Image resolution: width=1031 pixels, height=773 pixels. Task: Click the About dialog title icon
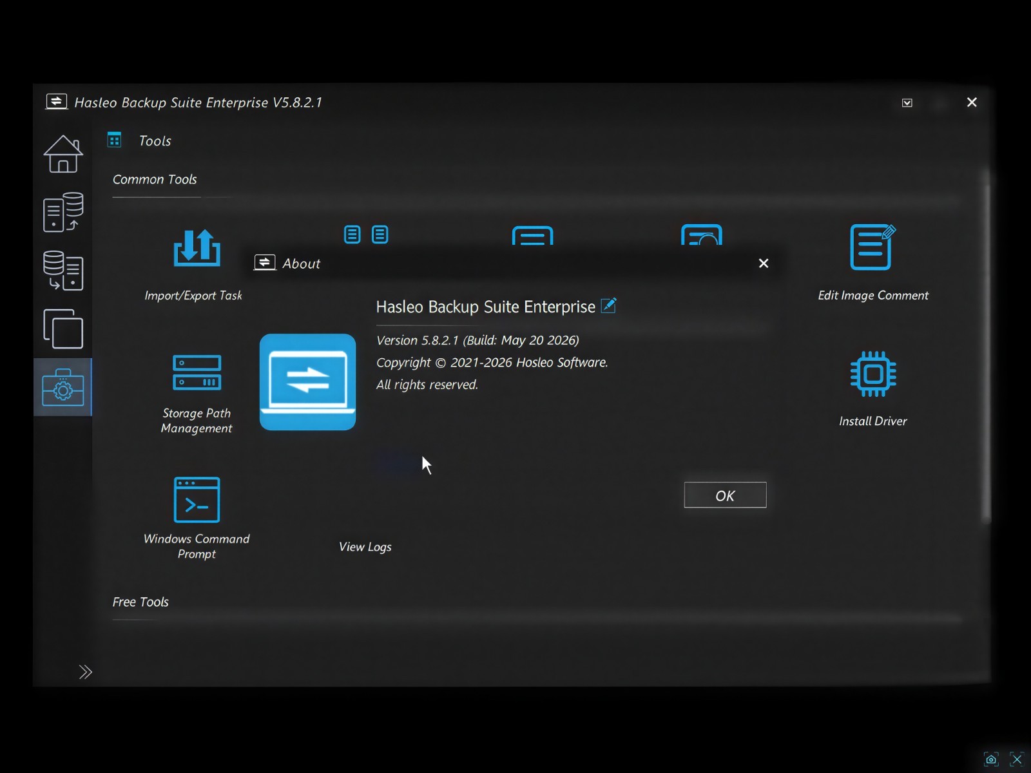[264, 262]
